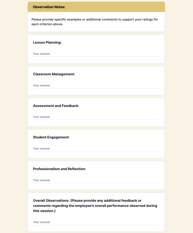Click the Professionalism and Reflection question card
The image size is (193, 233).
[x=96, y=175]
